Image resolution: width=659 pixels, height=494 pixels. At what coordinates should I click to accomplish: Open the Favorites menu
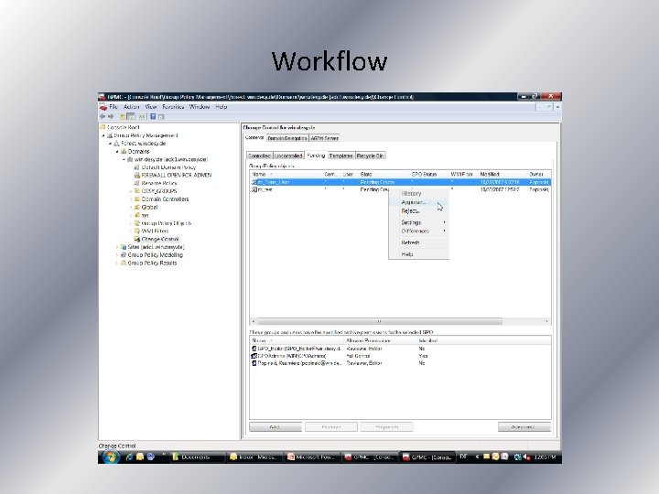pos(173,107)
